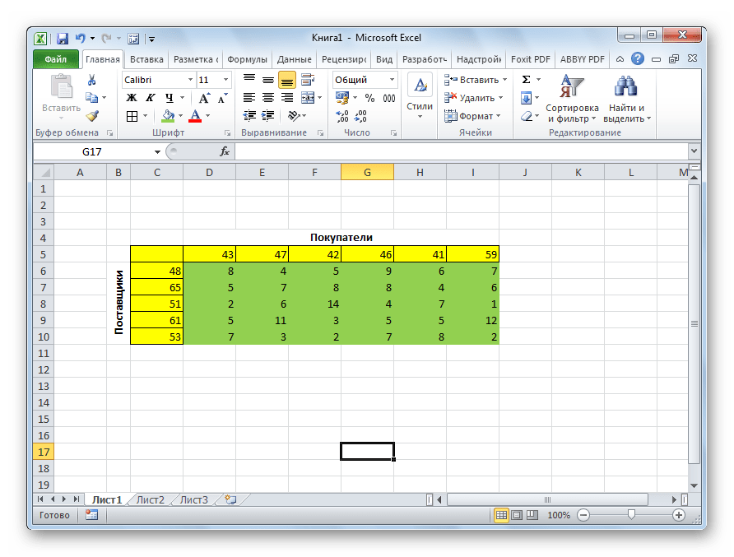
Task: Click the Increase Decimal icon
Action: (x=342, y=116)
